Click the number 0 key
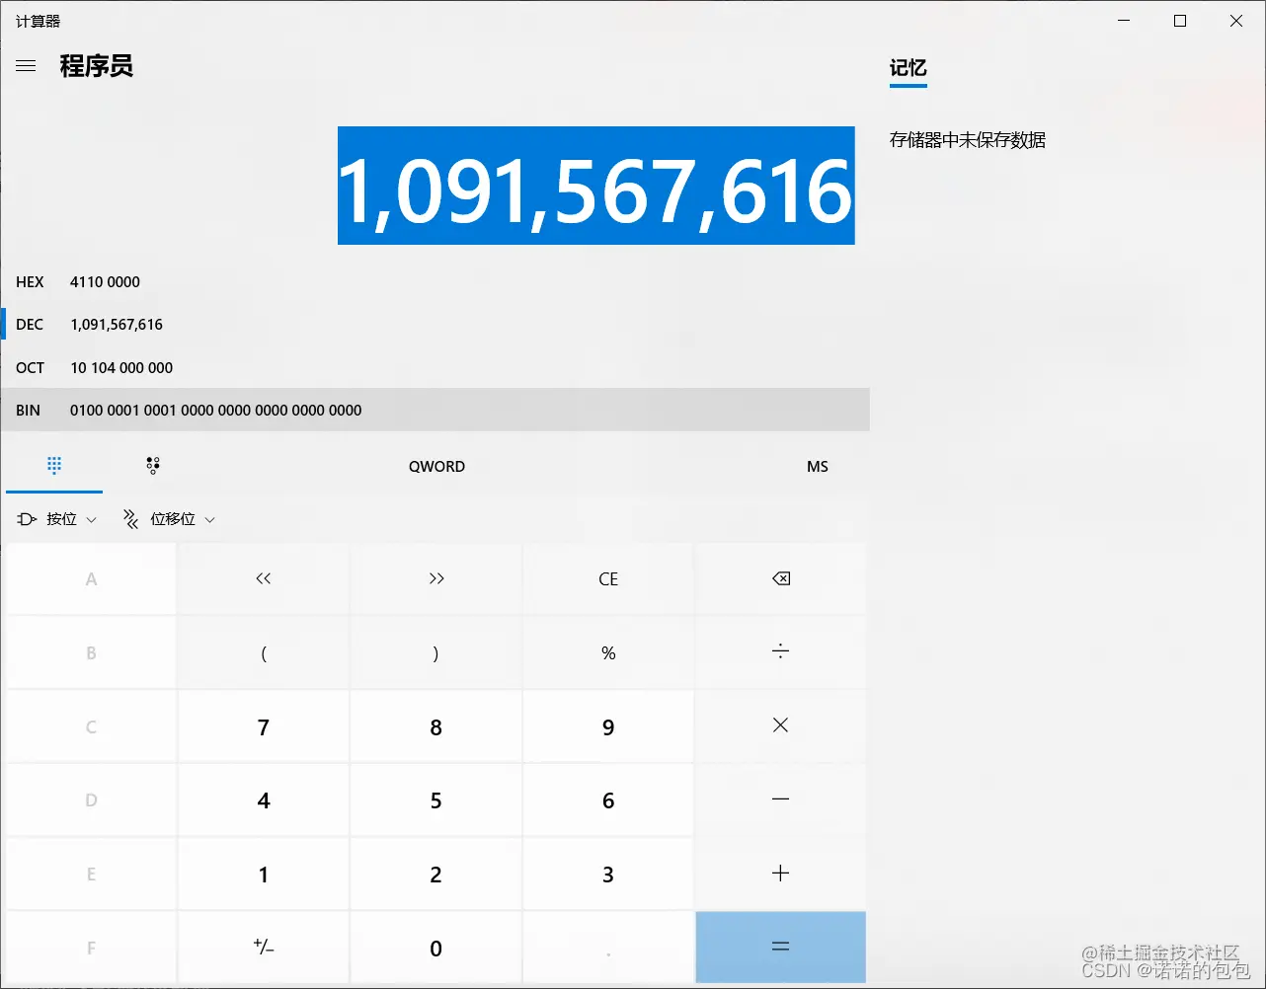1266x989 pixels. click(435, 949)
